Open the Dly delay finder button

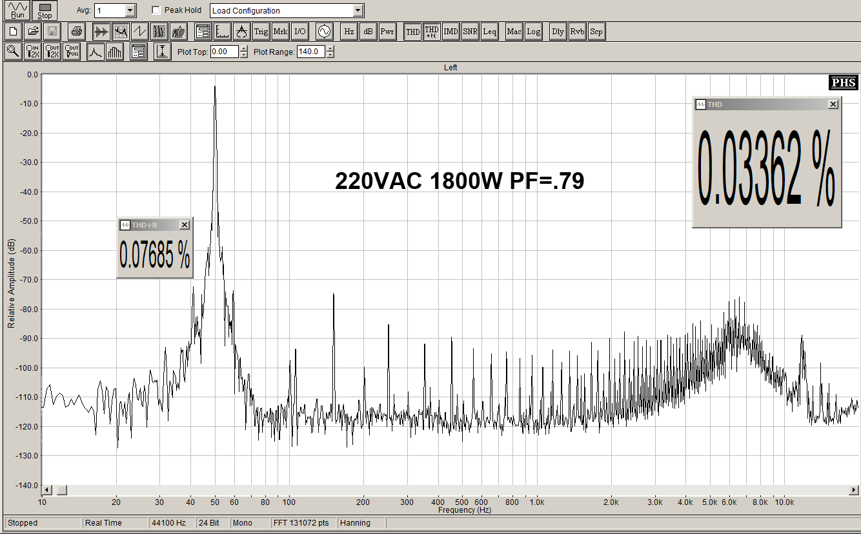[558, 31]
